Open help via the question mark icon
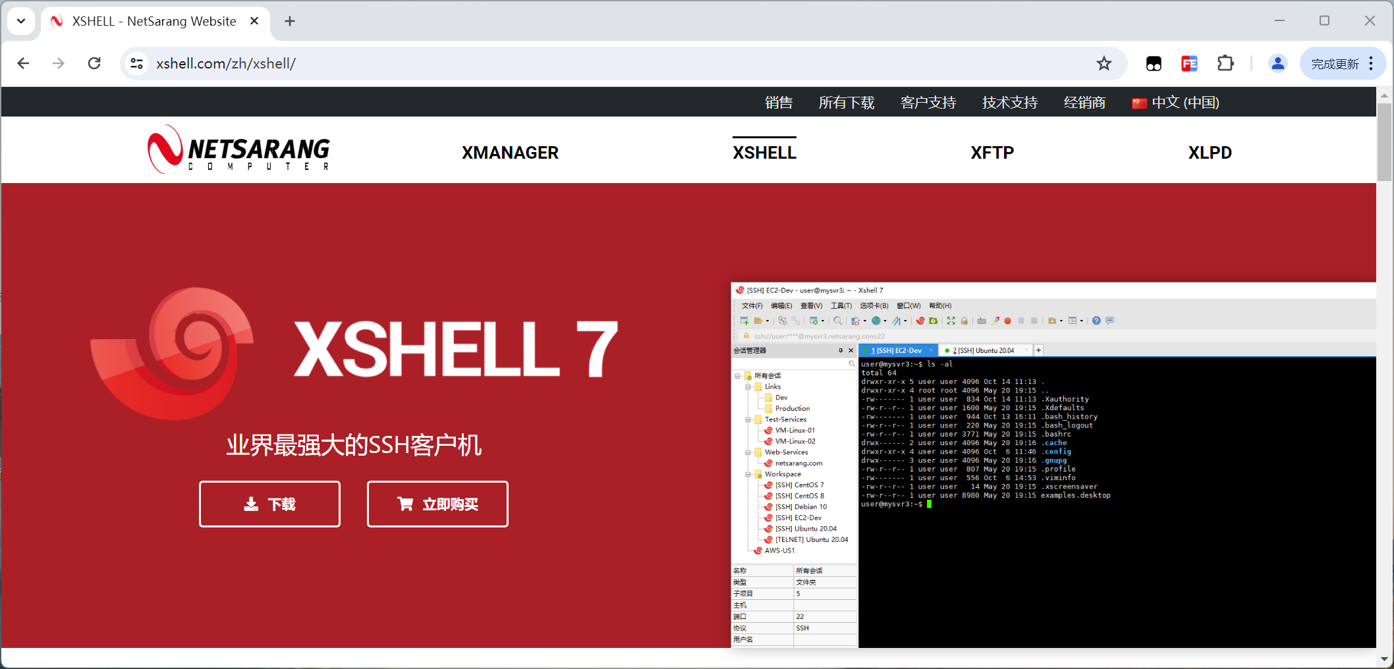The image size is (1394, 669). point(1096,321)
